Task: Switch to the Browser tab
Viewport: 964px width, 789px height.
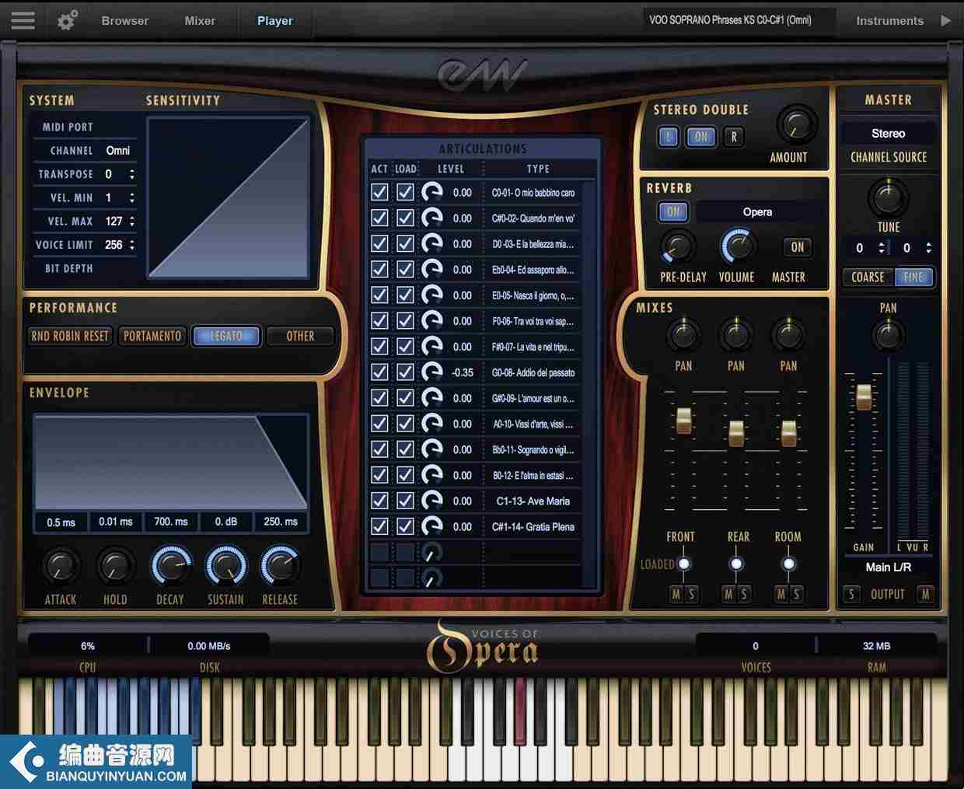Action: (x=124, y=20)
